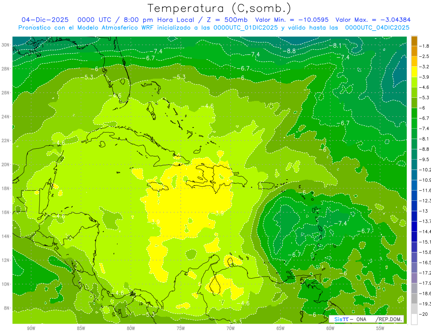Select the 'Valor Max. = -3.04384' readout
The width and height of the screenshot is (431, 333).
[x=373, y=20]
